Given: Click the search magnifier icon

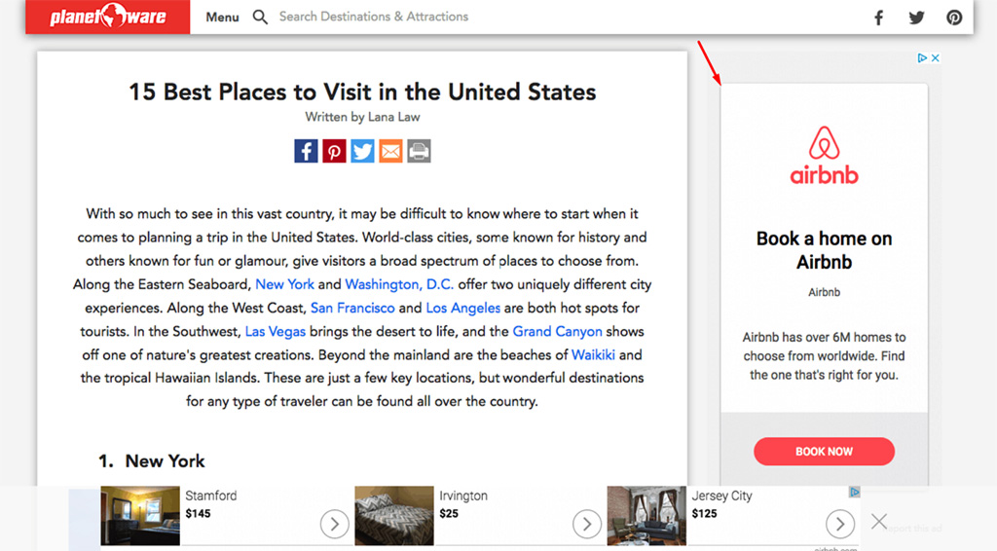Looking at the screenshot, I should click(x=260, y=18).
